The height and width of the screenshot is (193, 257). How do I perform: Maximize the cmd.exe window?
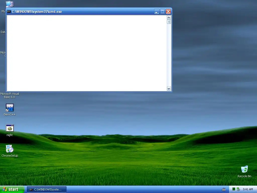click(162, 12)
